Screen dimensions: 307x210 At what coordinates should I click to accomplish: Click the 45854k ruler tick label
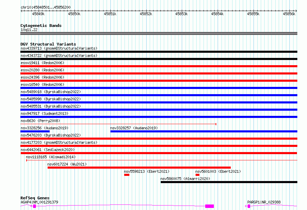pyautogui.click(x=217, y=14)
